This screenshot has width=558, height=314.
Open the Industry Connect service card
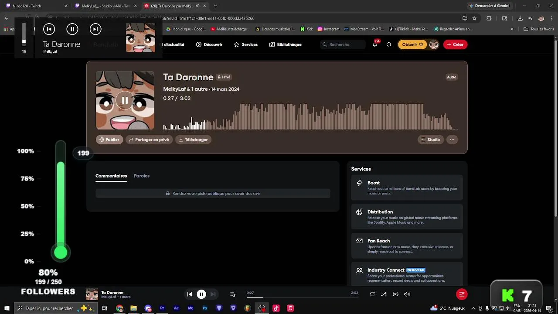point(407,274)
